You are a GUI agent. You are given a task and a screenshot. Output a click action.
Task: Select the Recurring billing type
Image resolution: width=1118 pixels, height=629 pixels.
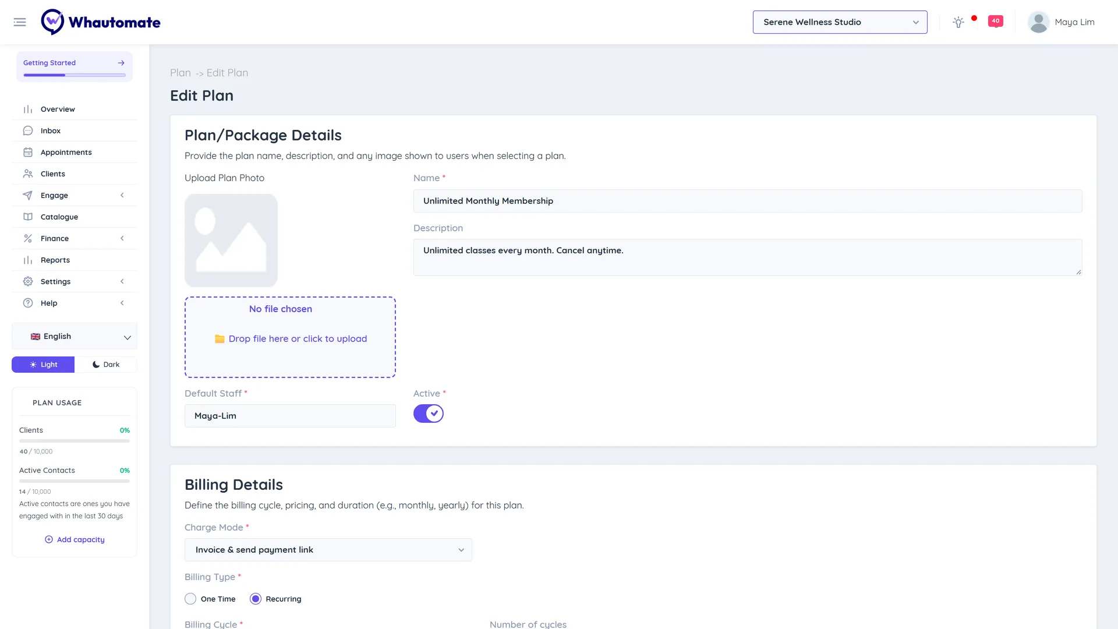click(256, 599)
